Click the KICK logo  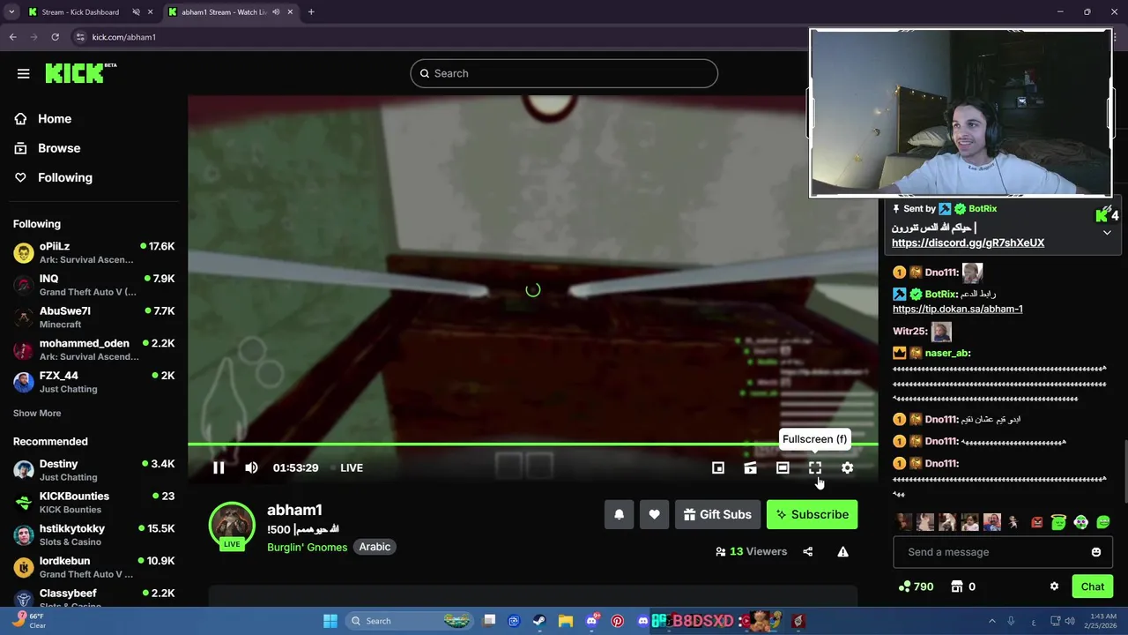click(80, 73)
